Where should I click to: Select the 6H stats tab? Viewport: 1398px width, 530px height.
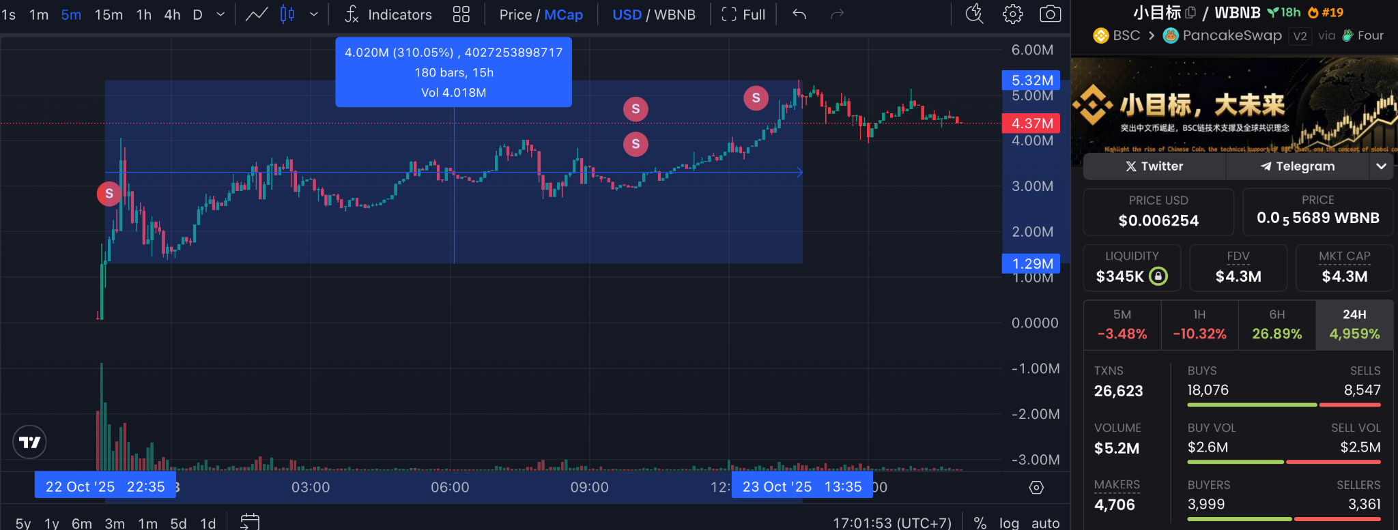1276,325
